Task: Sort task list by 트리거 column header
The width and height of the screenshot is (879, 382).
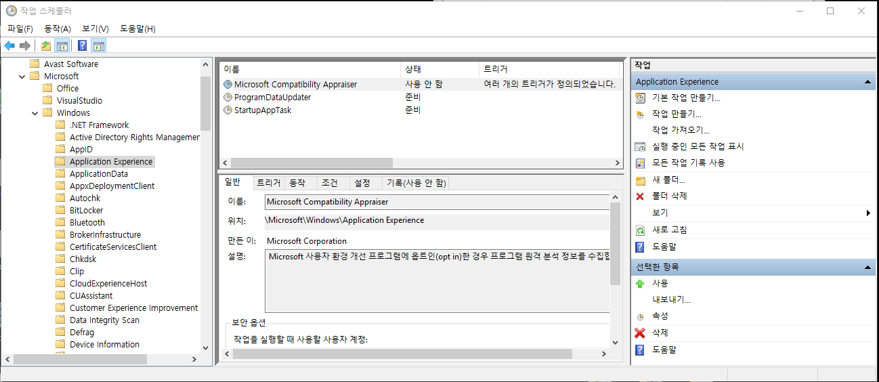Action: 549,69
